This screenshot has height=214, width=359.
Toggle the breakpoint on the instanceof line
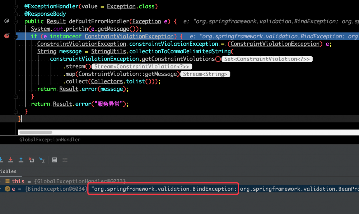6,36
